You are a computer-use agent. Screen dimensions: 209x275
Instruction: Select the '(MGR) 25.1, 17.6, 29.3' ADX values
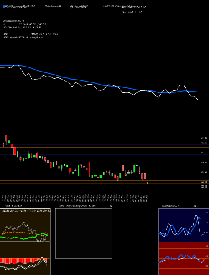click(44, 34)
